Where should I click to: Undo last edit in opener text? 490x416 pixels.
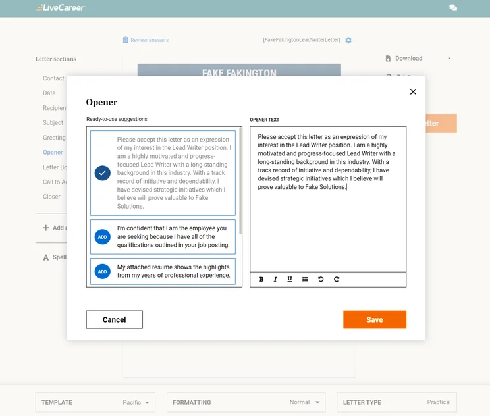[321, 279]
